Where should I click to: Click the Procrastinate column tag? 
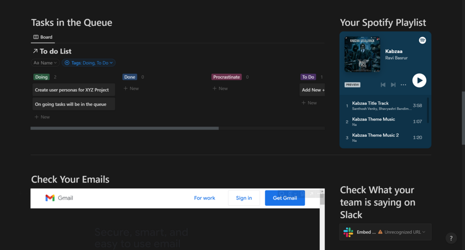(226, 77)
